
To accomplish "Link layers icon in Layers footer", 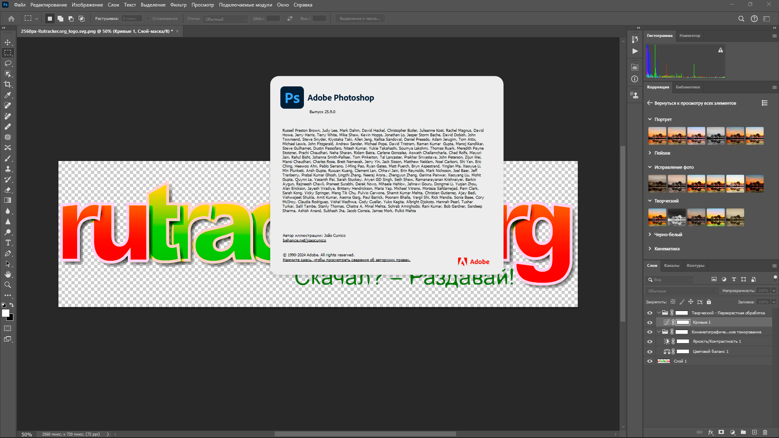I will (x=699, y=432).
